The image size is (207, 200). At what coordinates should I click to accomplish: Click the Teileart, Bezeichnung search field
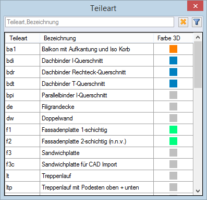point(90,22)
